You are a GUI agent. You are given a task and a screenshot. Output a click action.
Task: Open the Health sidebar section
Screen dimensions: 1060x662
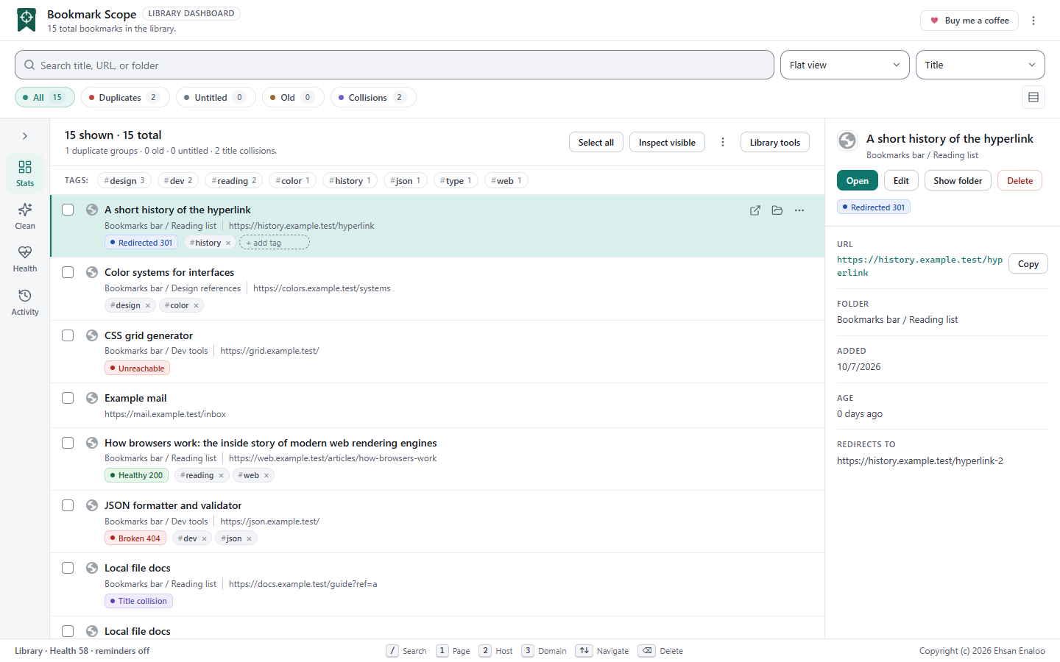tap(25, 259)
